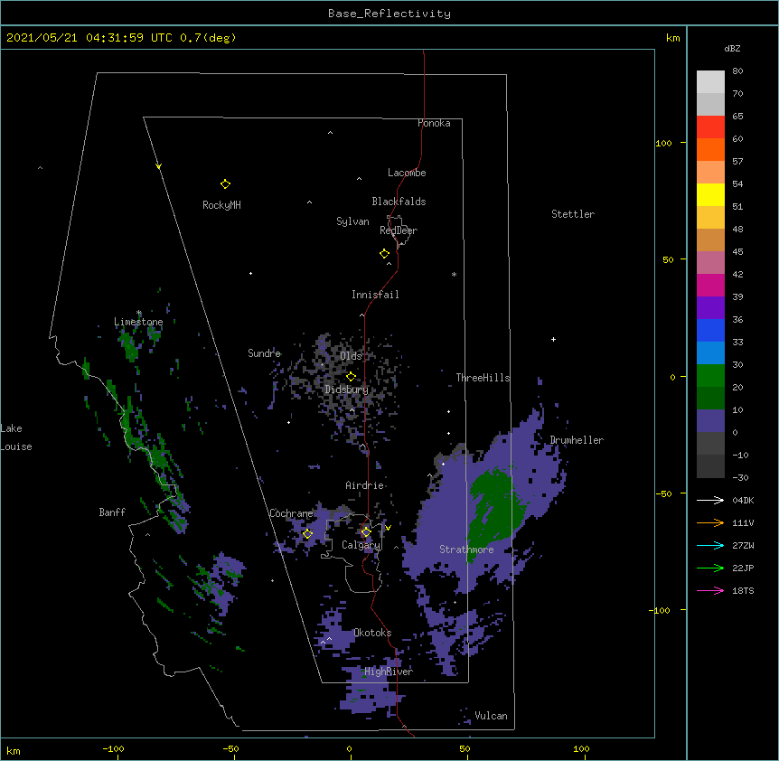Click the Sylvan label
The height and width of the screenshot is (761, 779).
click(x=352, y=221)
